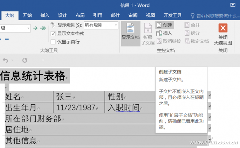
Task: Click the 合并 merge subdocuments icon
Action: click(x=187, y=25)
